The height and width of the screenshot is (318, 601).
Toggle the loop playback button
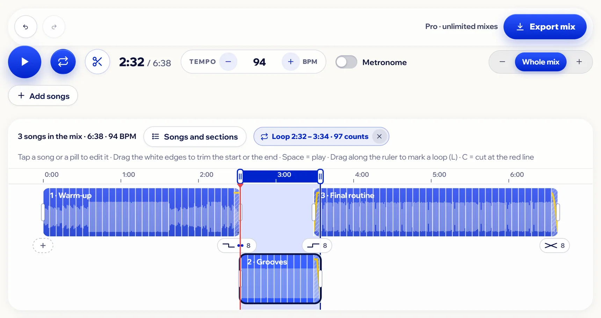click(x=63, y=62)
